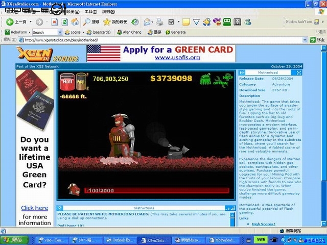Follow the 'Click here' link in left ad
The width and height of the screenshot is (327, 245).
click(x=34, y=208)
